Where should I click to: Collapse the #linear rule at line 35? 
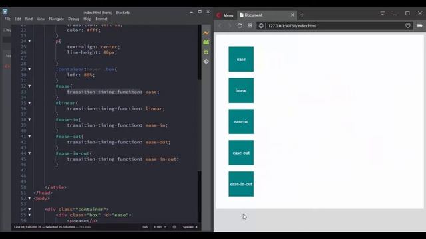29,103
